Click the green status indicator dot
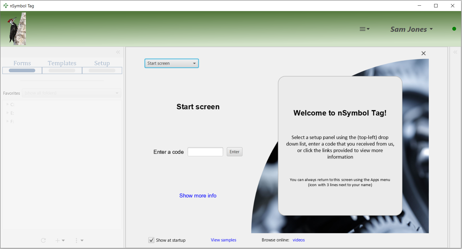462x249 pixels. coord(454,29)
